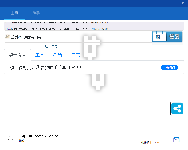Switch to the 工具 tab
Screen dimensions: 188x150
tap(40, 55)
